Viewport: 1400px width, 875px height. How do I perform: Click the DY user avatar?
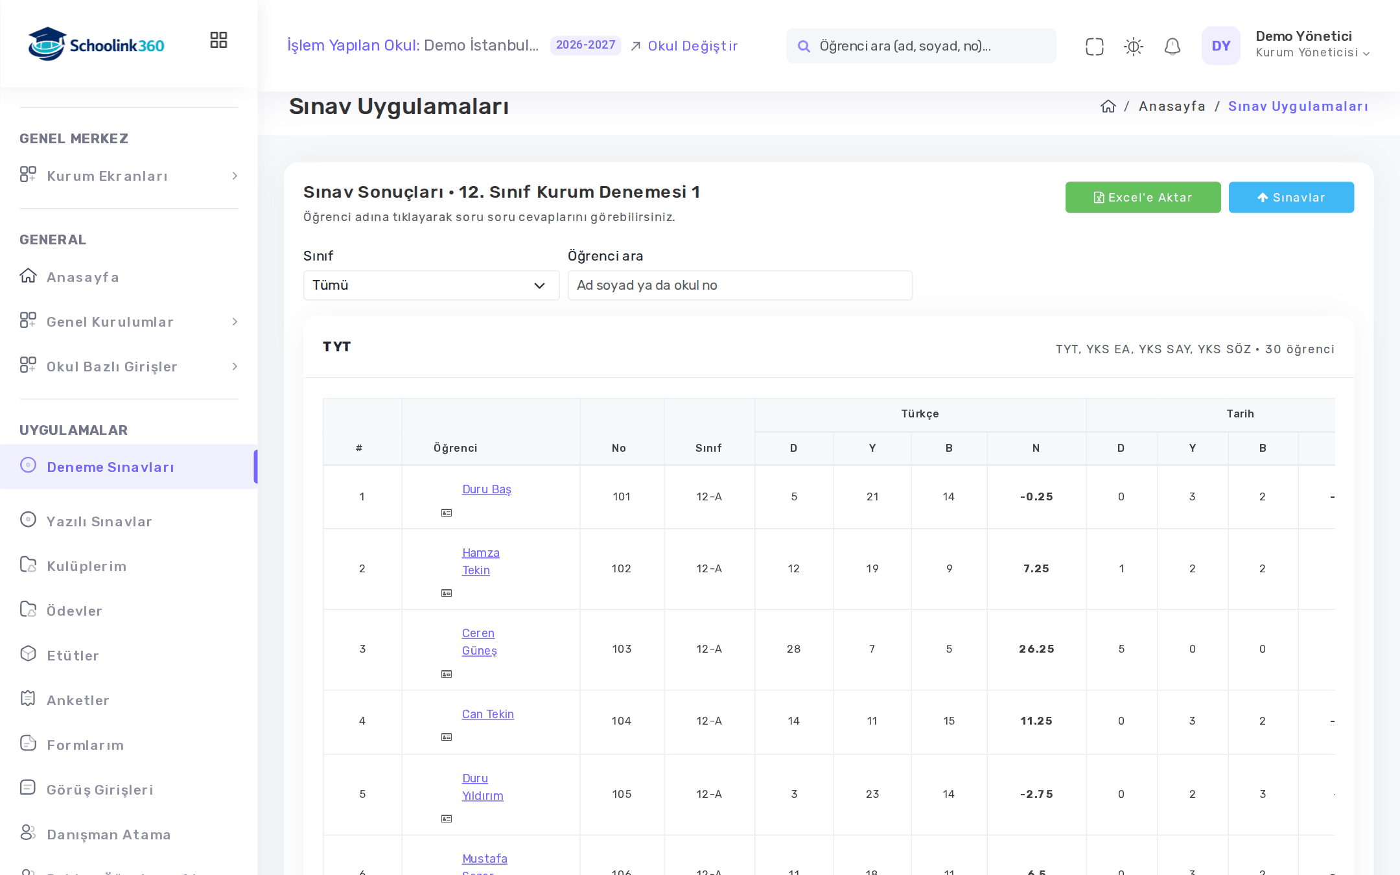1221,45
